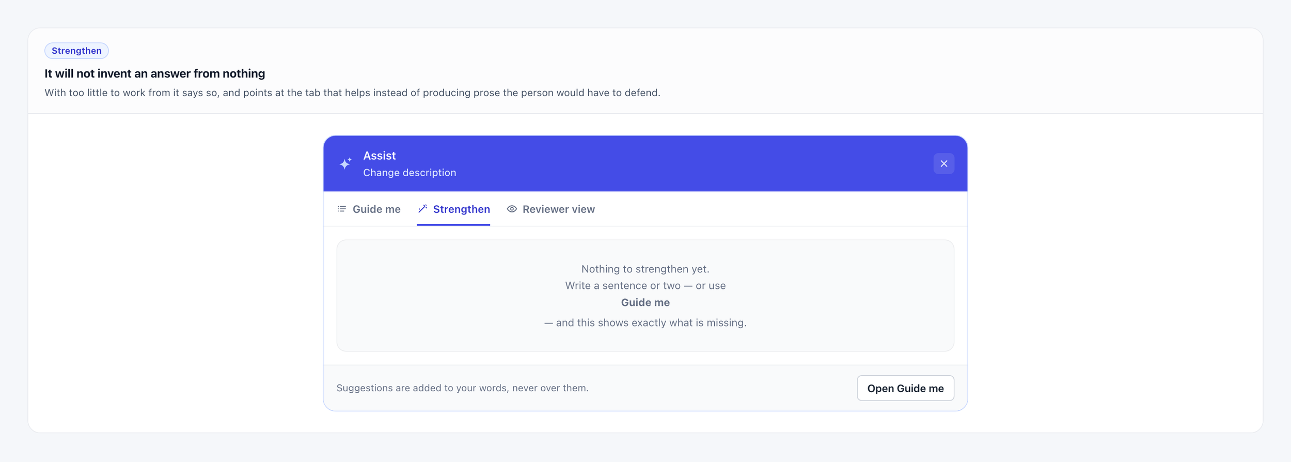Screen dimensions: 1291x462
Task: Click the Strengthen badge pill
Action: point(76,51)
